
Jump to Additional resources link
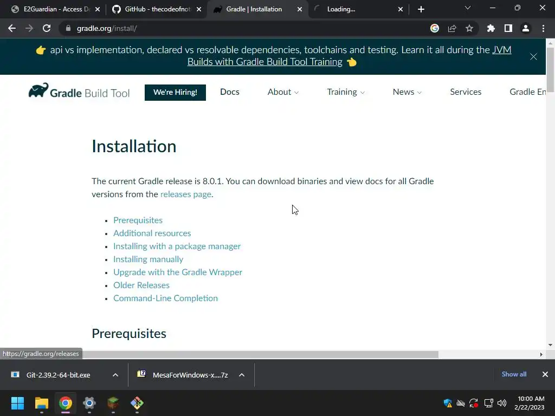(x=152, y=233)
